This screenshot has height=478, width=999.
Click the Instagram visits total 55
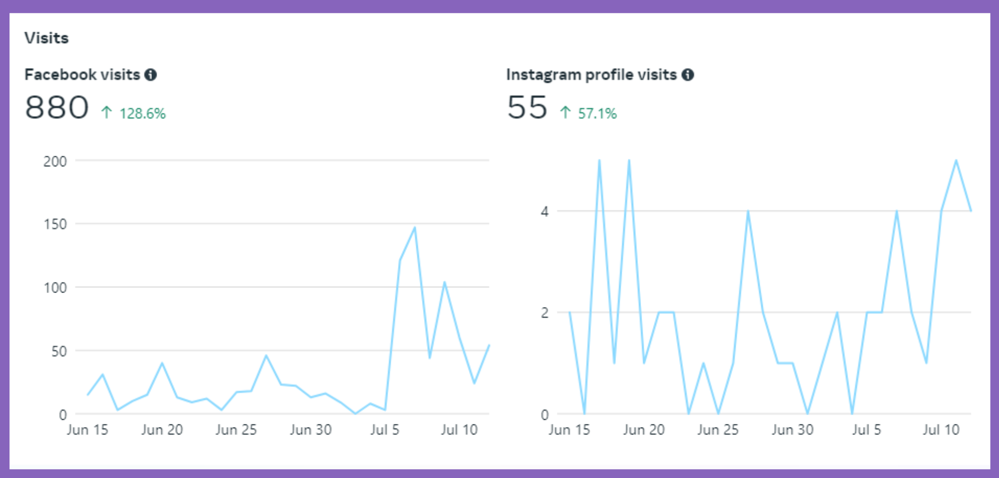click(x=527, y=108)
